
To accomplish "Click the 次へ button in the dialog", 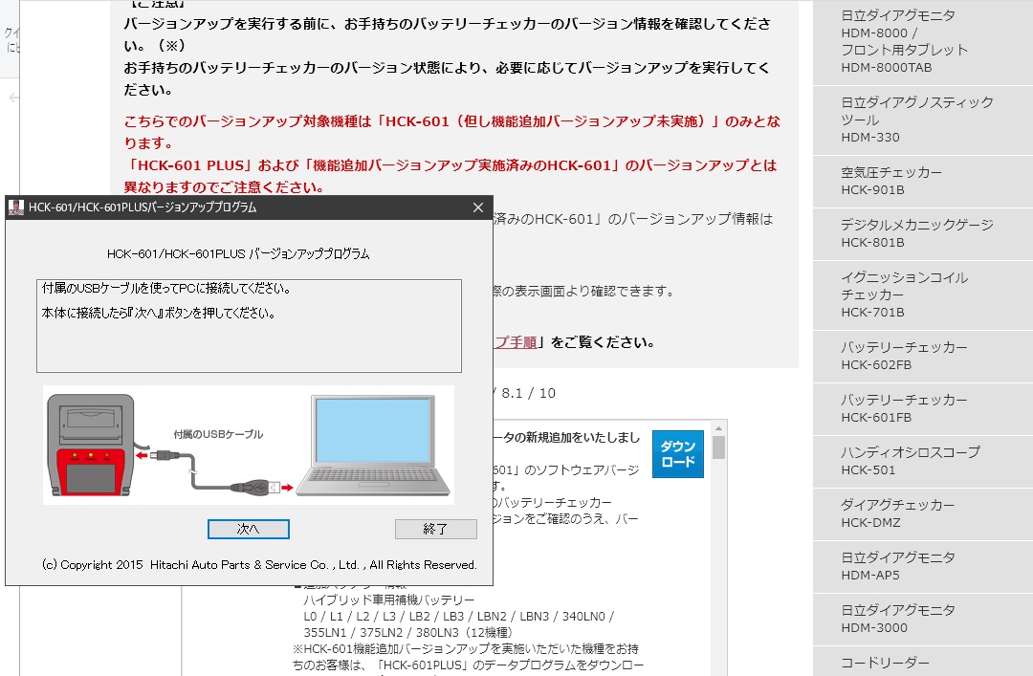I will [x=248, y=529].
